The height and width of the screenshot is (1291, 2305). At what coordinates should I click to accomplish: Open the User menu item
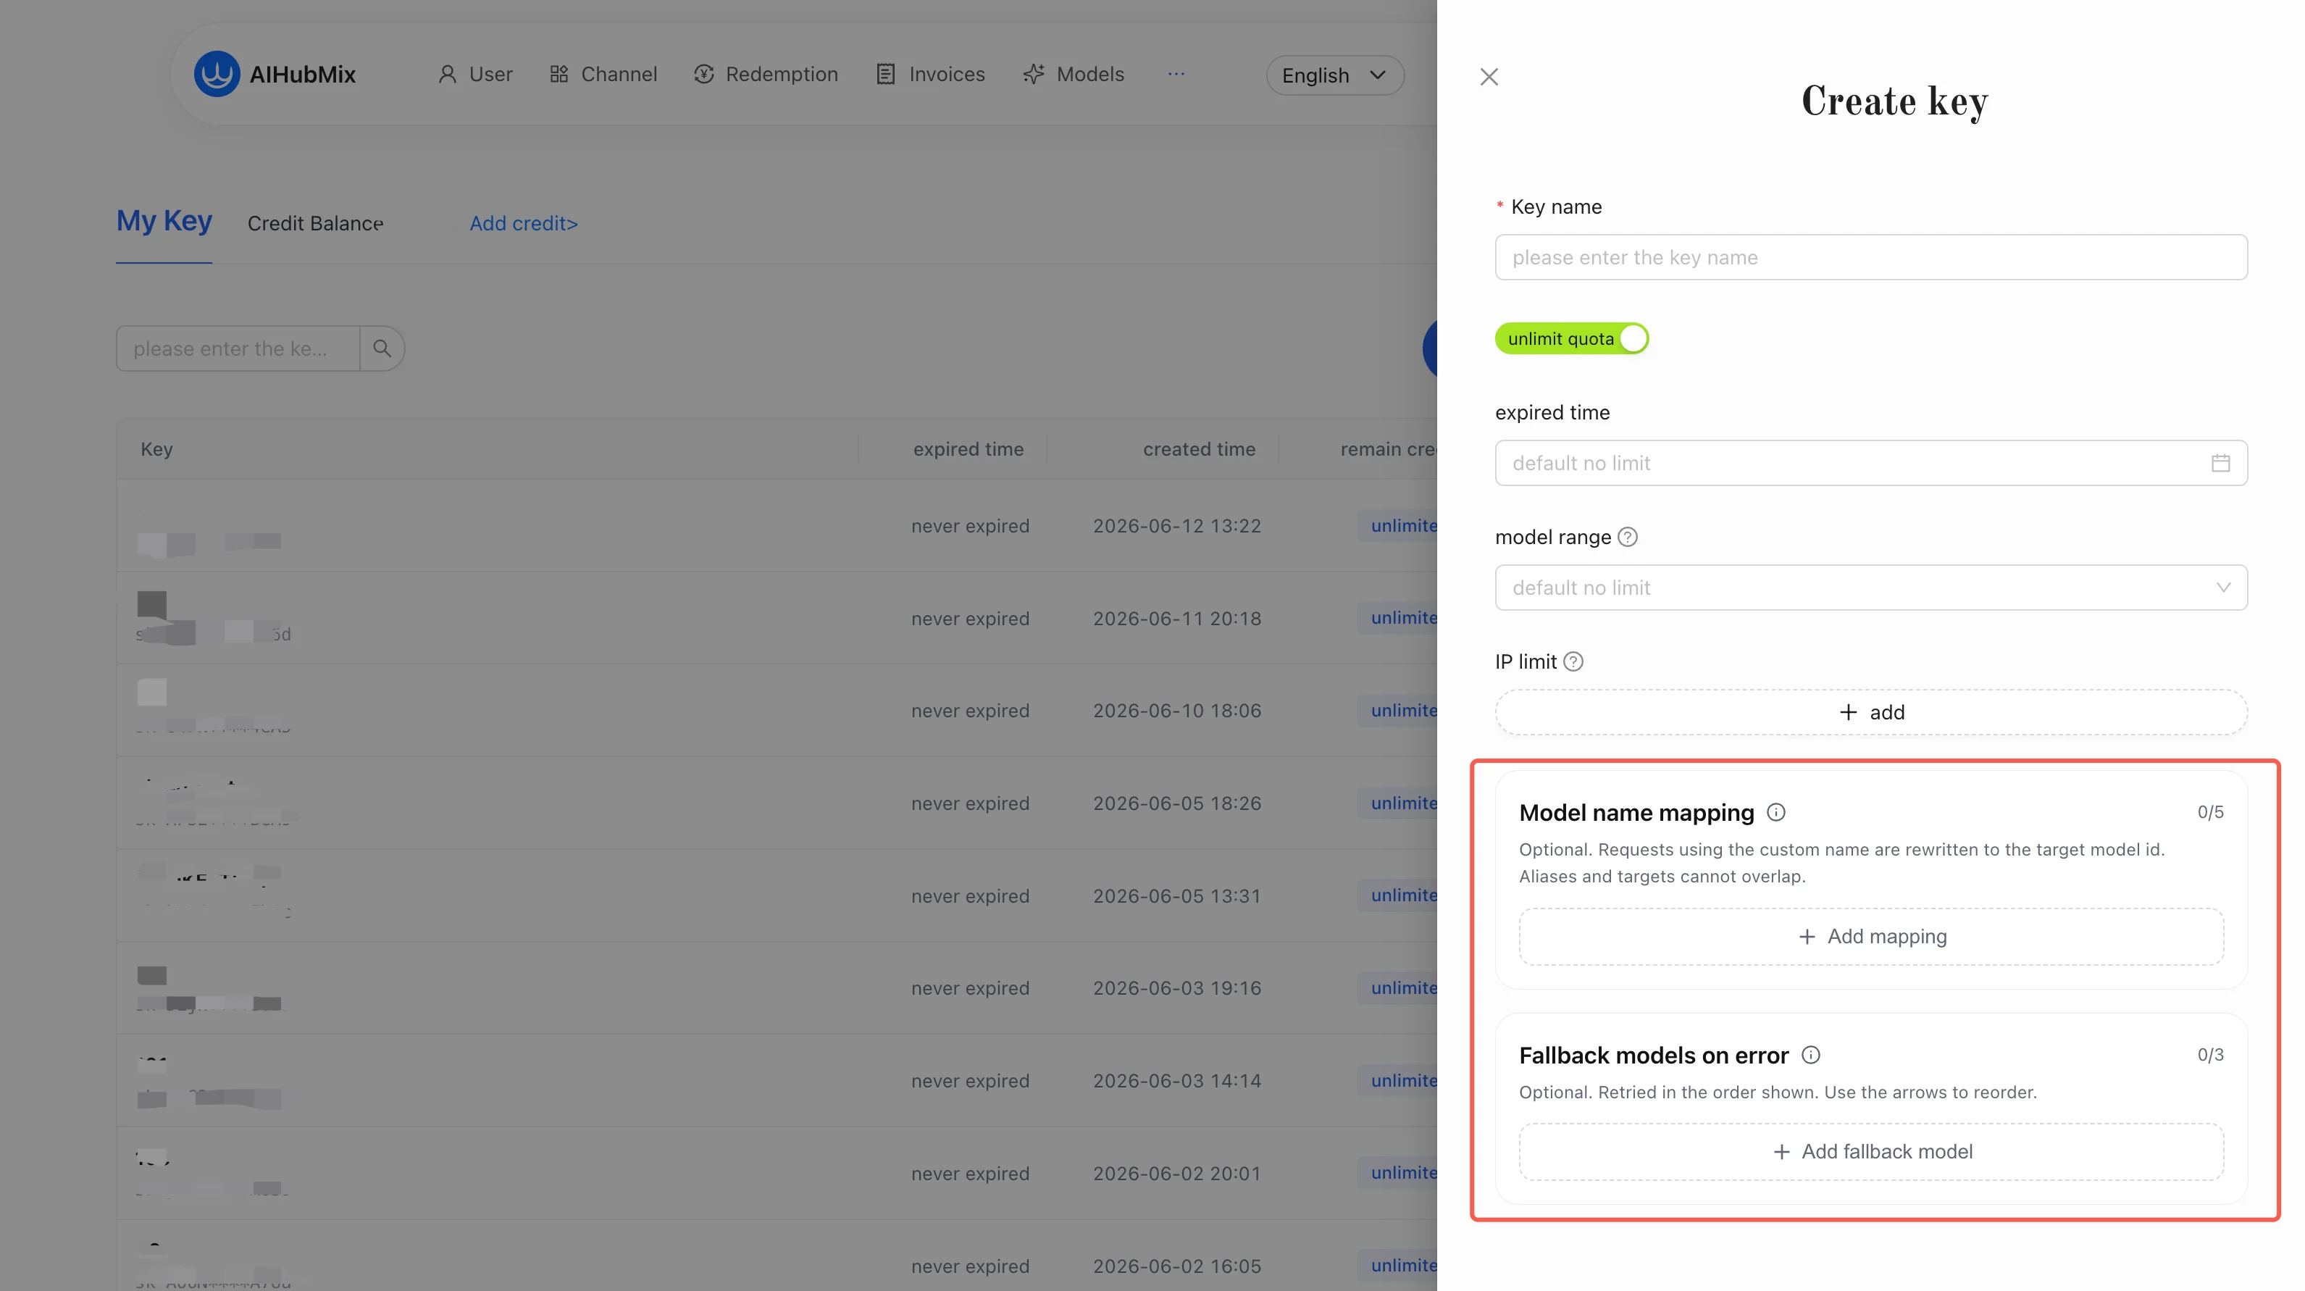(475, 74)
